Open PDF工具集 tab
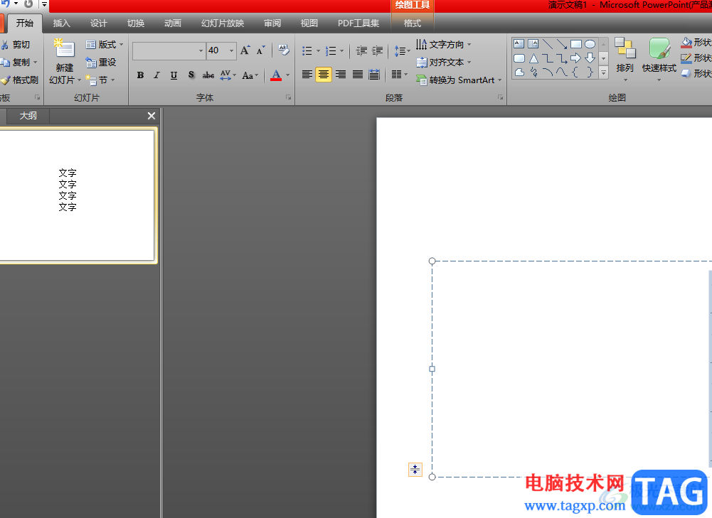This screenshot has height=518, width=712. 358,23
